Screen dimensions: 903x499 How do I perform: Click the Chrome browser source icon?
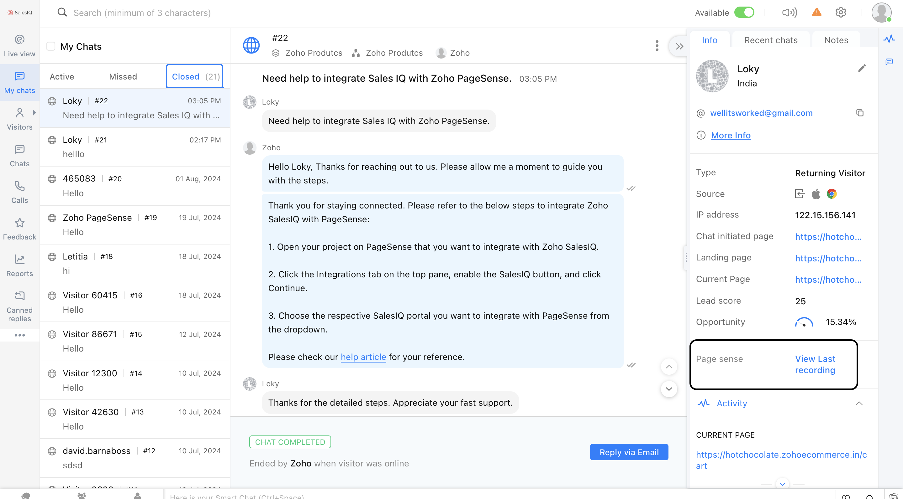(x=832, y=193)
